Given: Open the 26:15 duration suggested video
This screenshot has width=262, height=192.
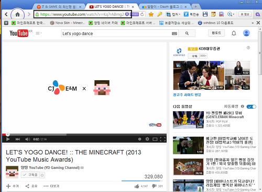Looking at the screenshot, I should pyautogui.click(x=188, y=167).
